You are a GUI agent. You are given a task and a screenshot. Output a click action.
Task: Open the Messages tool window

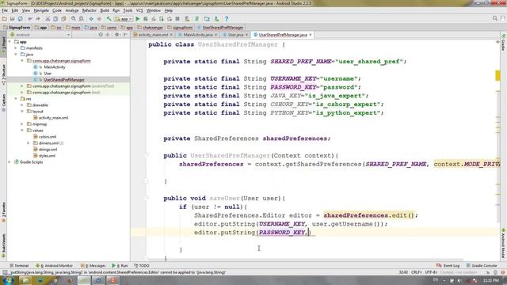tap(93, 266)
